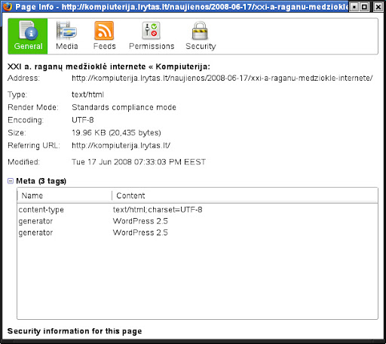Click the Firefox icon in title bar
Viewport: 386px width, 344px height.
(x=8, y=7)
